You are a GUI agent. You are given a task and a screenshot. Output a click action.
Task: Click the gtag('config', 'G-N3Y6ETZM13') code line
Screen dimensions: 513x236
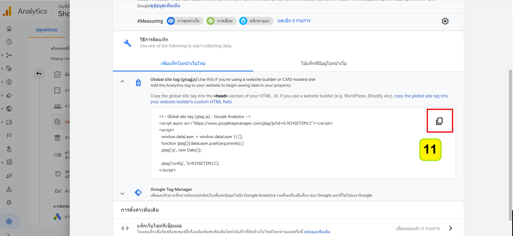(x=190, y=163)
